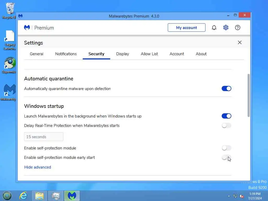Click the Malwarebytes title bar logo
268x201 pixels.
point(20,16)
